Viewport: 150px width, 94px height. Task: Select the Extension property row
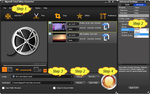click(134, 10)
